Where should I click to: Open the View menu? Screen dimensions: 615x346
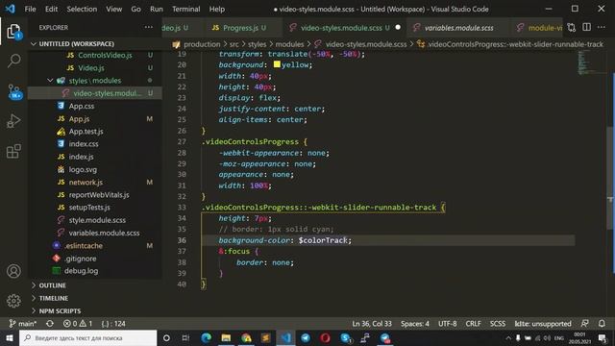[x=113, y=9]
